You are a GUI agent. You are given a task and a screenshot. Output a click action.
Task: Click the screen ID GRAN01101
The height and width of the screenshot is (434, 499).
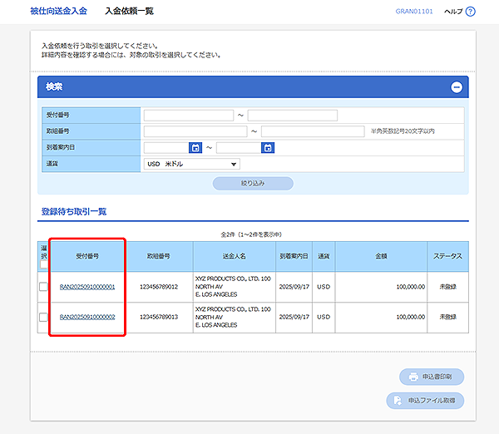pyautogui.click(x=414, y=12)
